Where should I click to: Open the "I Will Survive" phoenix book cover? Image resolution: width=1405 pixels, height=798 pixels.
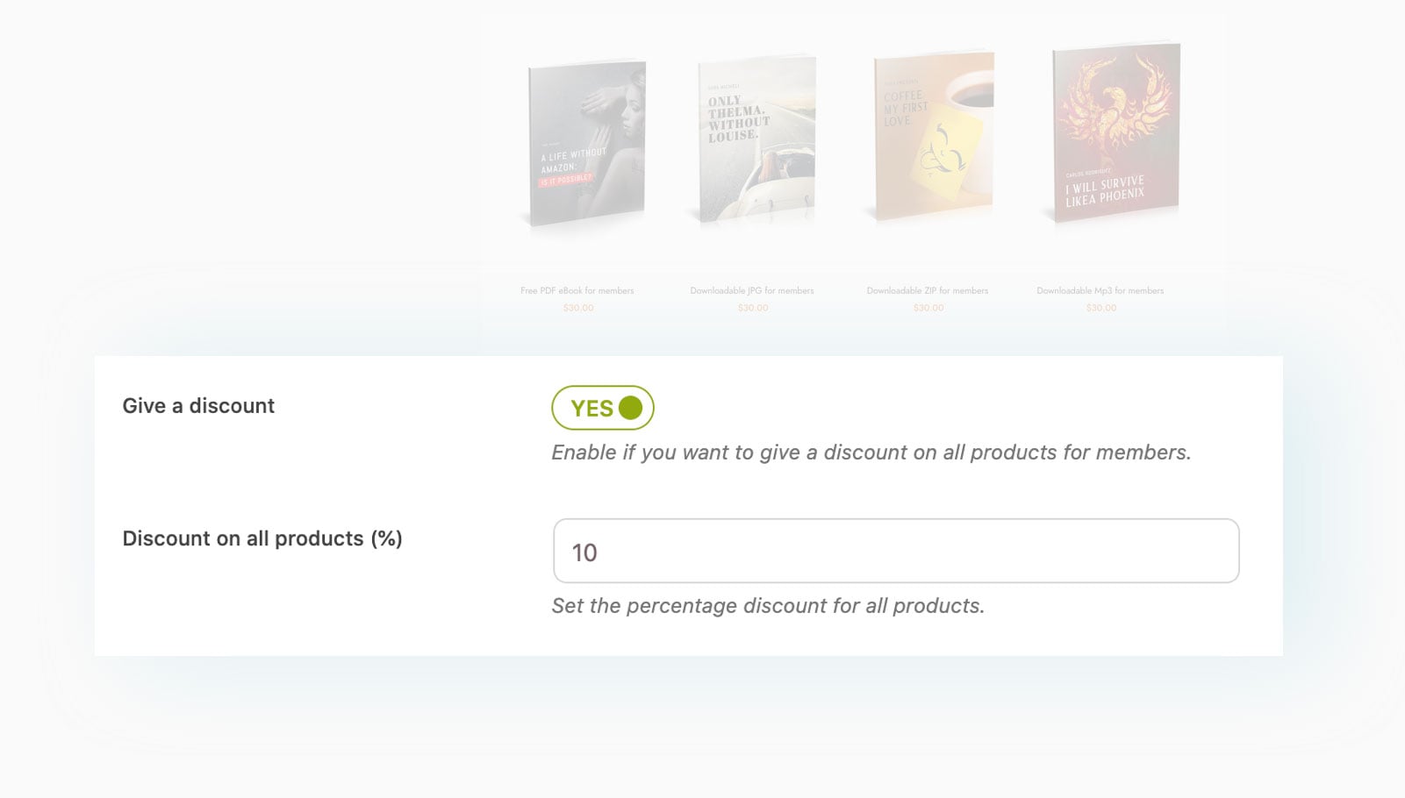point(1115,132)
